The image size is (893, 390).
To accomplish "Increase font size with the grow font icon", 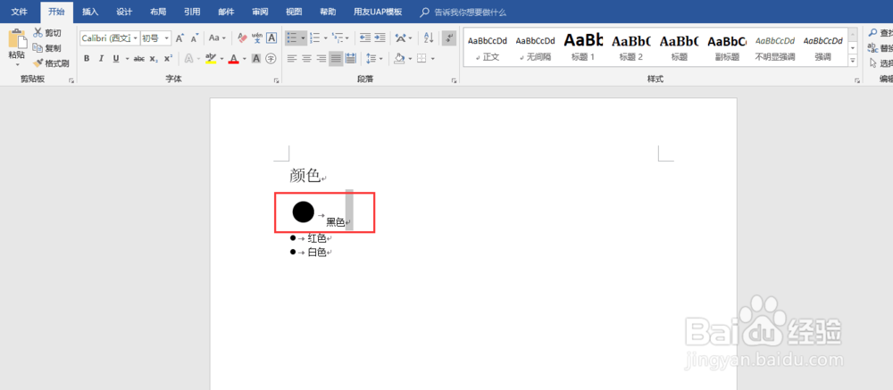I will [x=179, y=38].
